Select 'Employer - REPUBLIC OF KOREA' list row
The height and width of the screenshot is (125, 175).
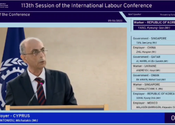click(153, 94)
